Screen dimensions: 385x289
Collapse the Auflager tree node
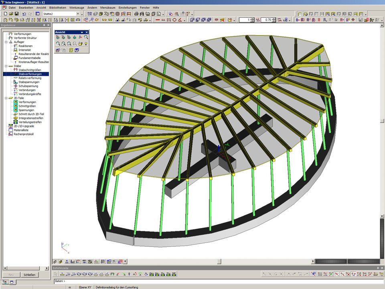click(x=6, y=42)
